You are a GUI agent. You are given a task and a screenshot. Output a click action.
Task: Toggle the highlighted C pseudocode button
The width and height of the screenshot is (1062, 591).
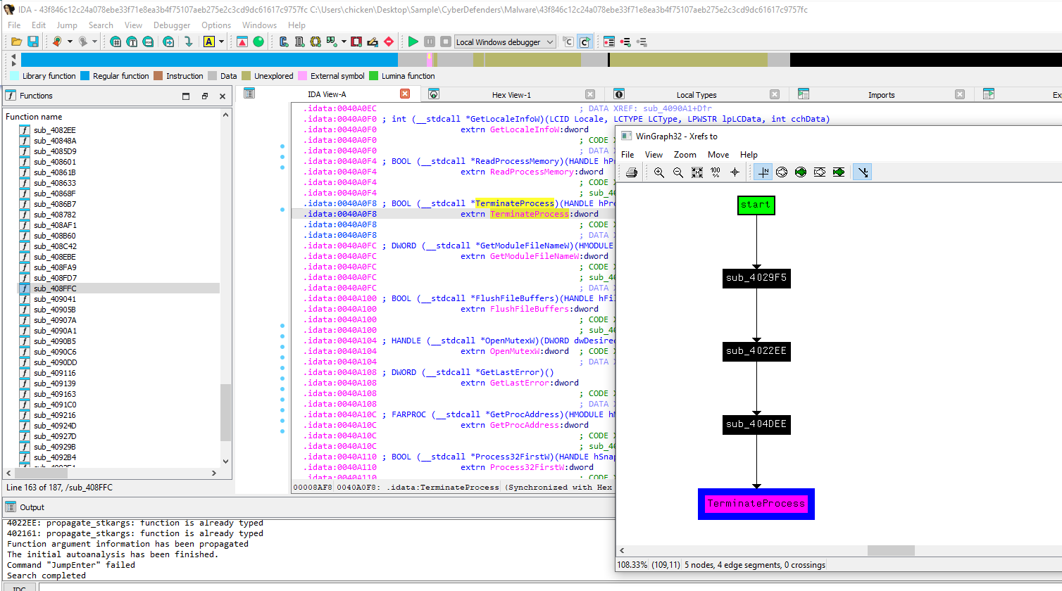tap(585, 42)
